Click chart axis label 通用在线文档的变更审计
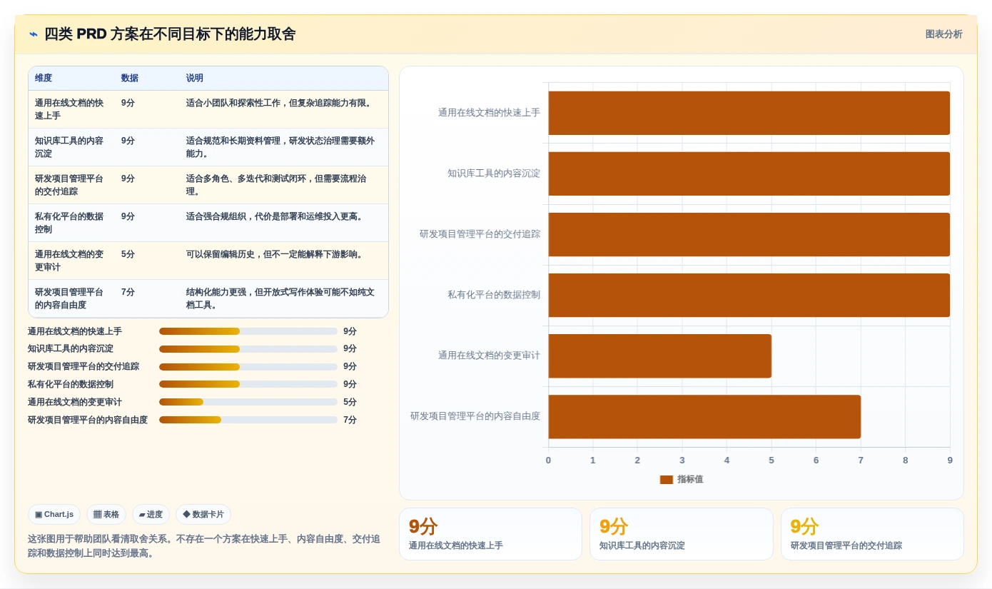 489,356
